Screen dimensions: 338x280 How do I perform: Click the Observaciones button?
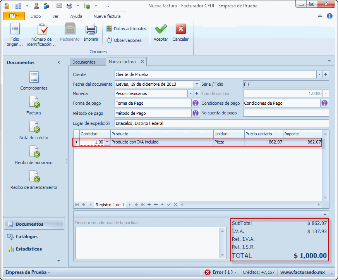(x=124, y=40)
